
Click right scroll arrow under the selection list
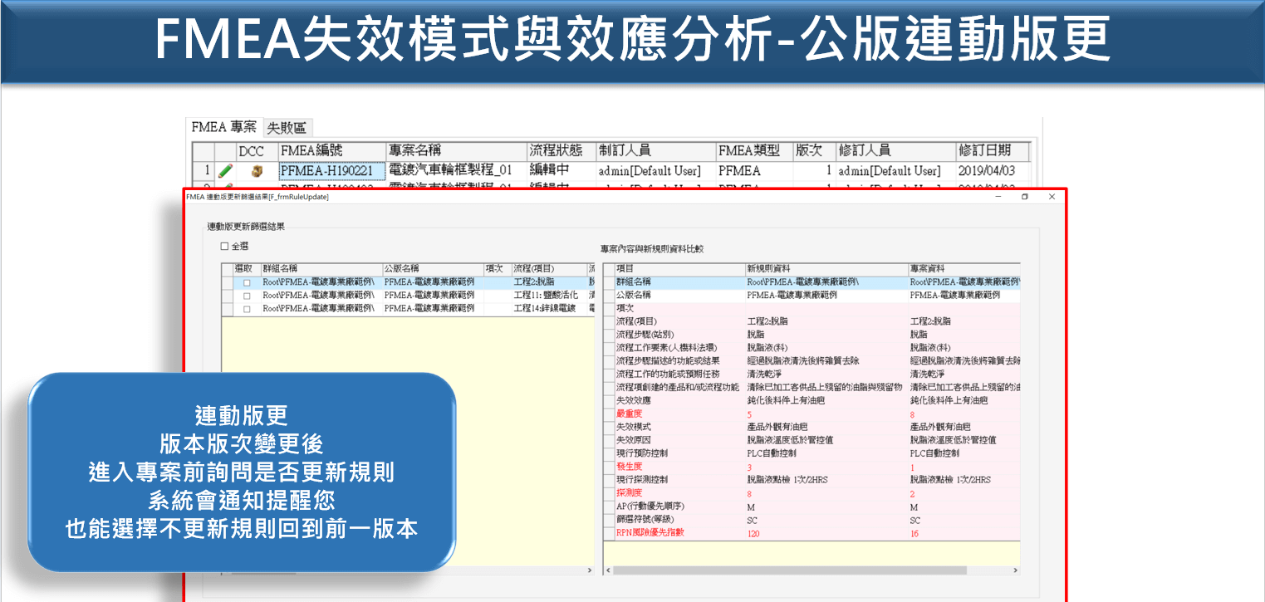tap(591, 570)
